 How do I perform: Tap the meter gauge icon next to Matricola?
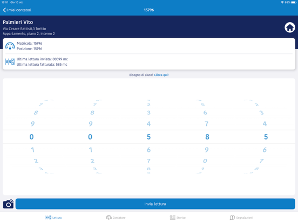point(10,46)
